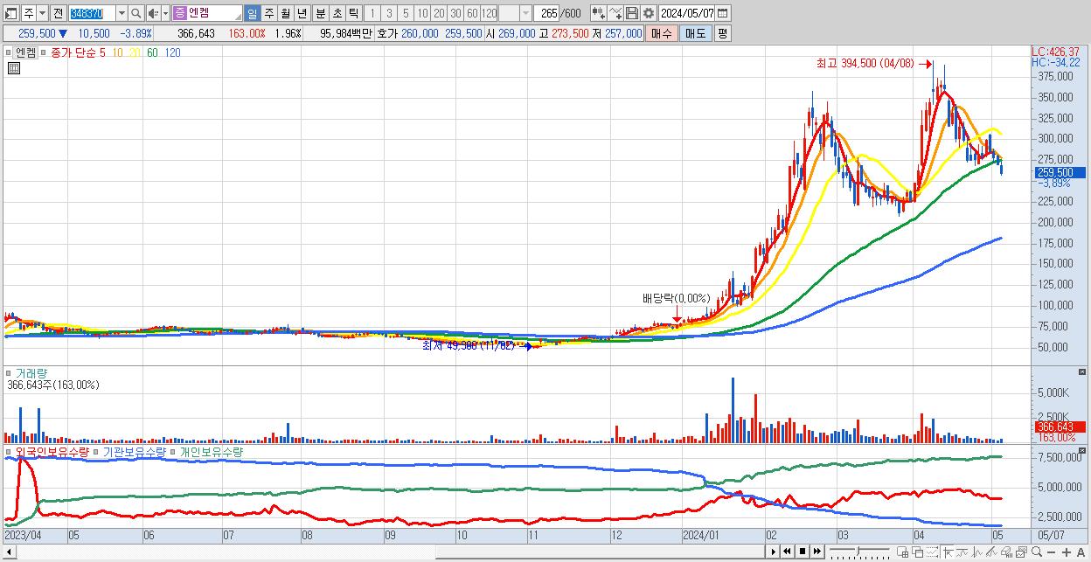Rewind the chart replay
The image size is (1091, 562).
[787, 552]
